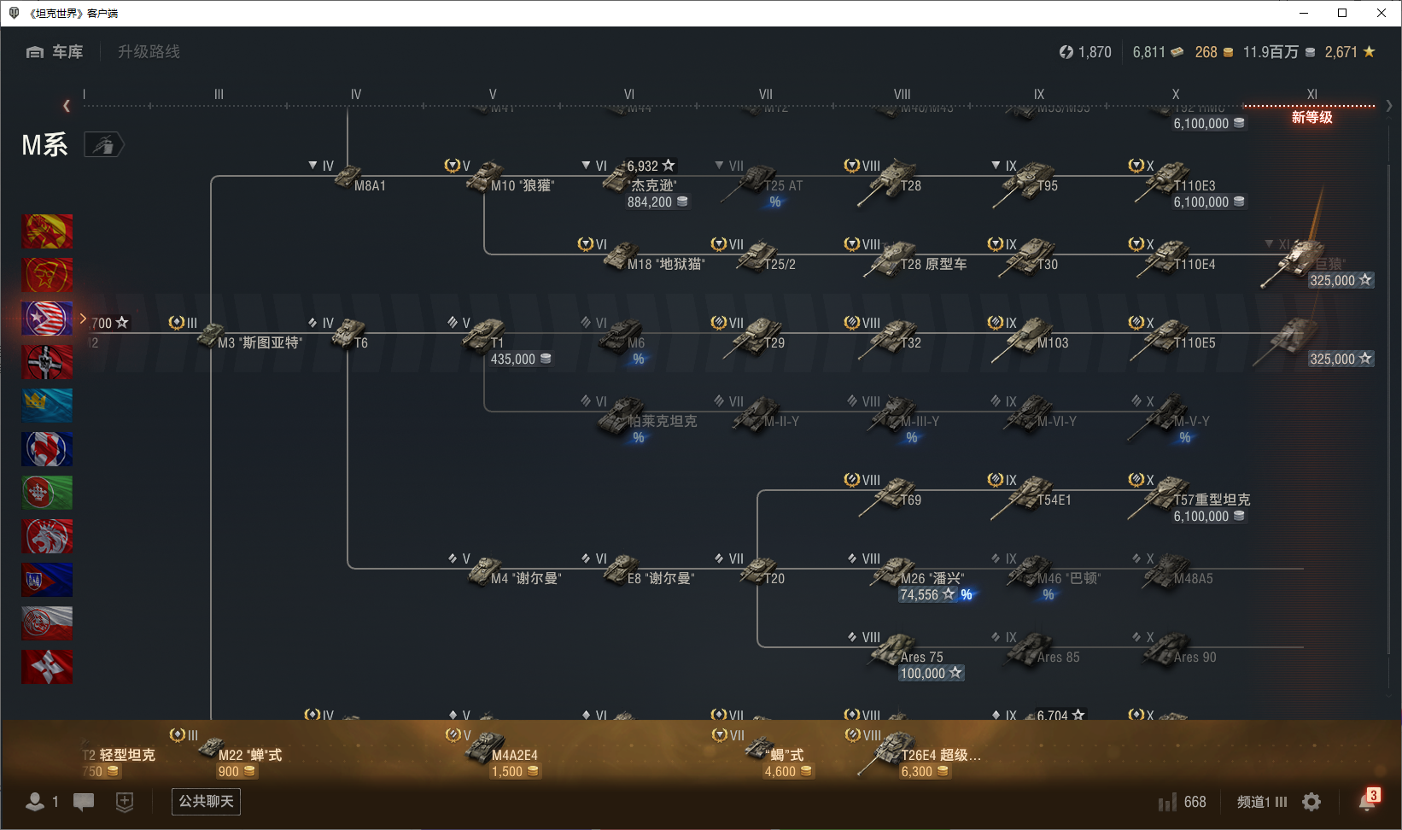Click the server stats 668 indicator
The image size is (1402, 830).
[x=1183, y=802]
